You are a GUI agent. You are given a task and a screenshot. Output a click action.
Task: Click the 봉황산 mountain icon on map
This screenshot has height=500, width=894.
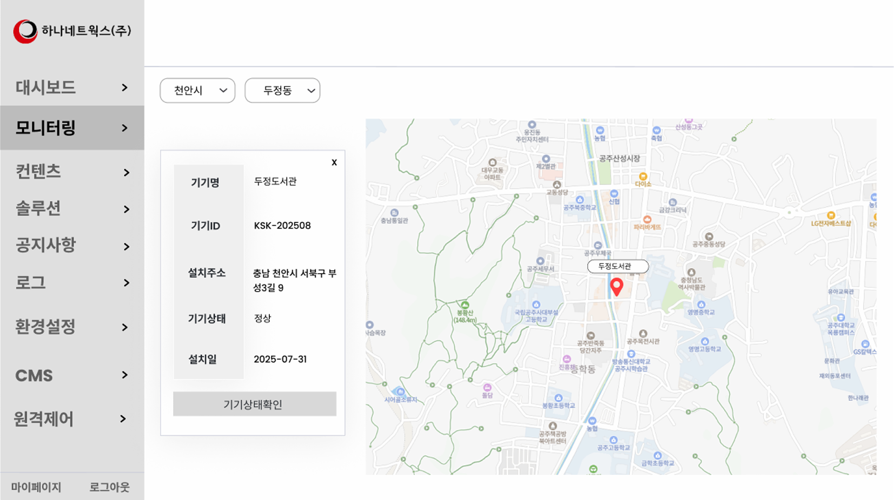tap(465, 305)
